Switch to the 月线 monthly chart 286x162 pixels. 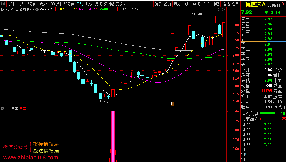point(99,4)
